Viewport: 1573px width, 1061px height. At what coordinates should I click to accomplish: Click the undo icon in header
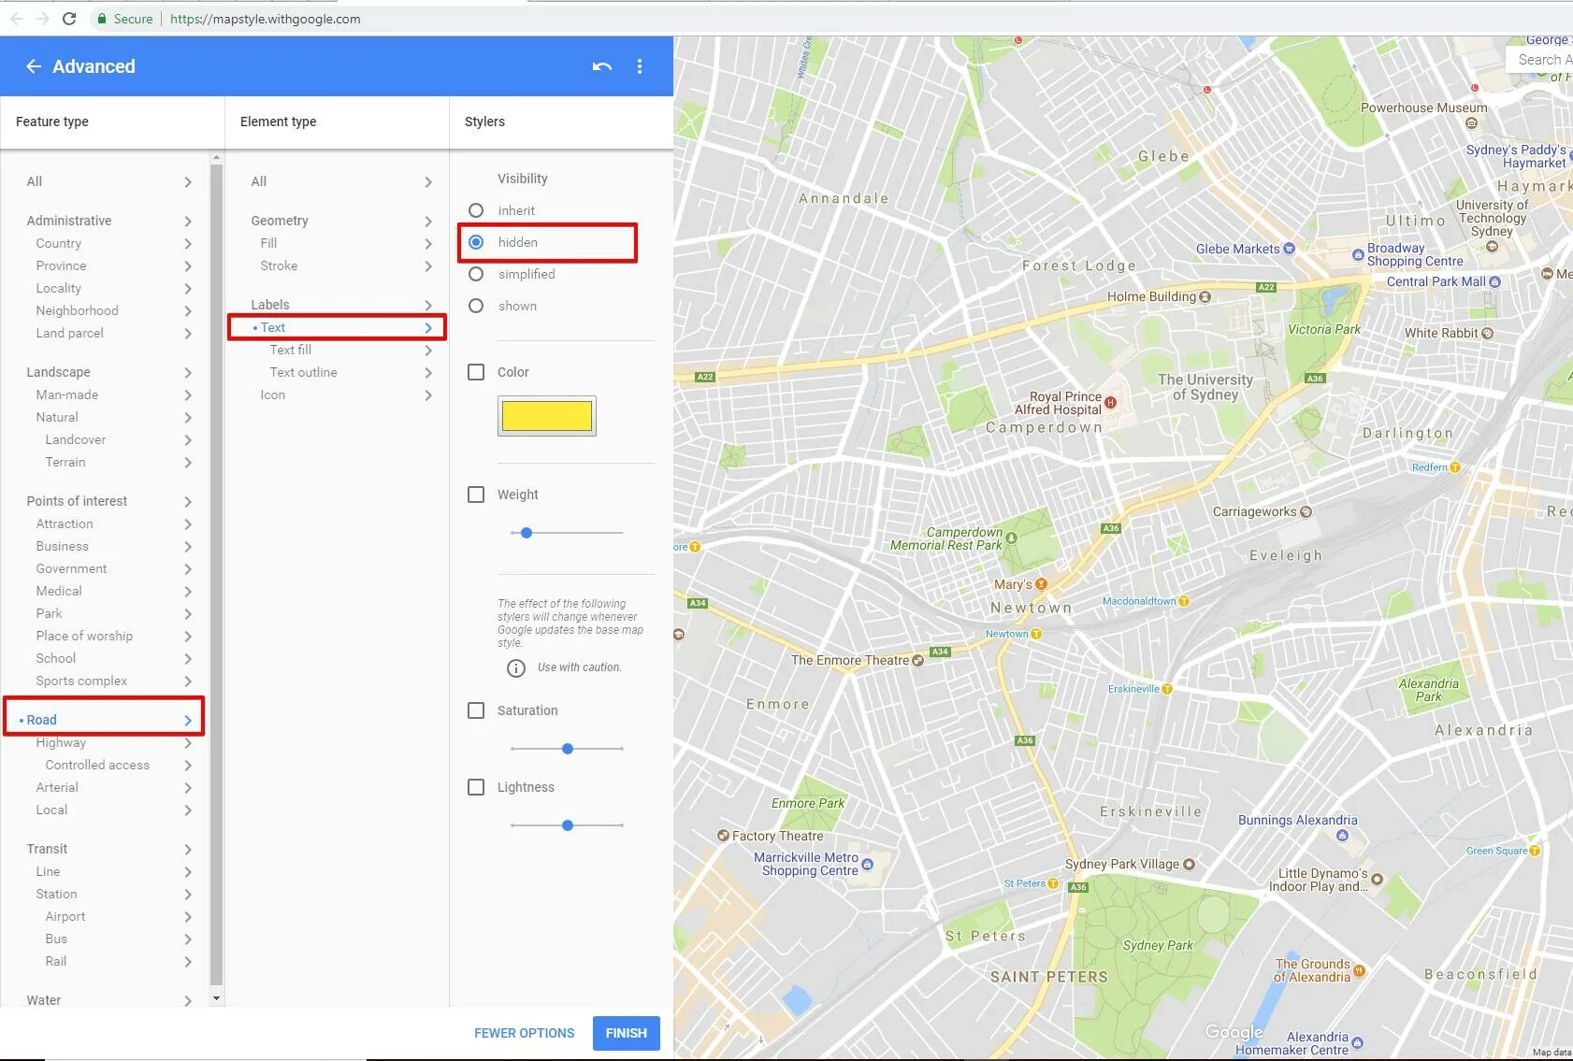coord(602,66)
